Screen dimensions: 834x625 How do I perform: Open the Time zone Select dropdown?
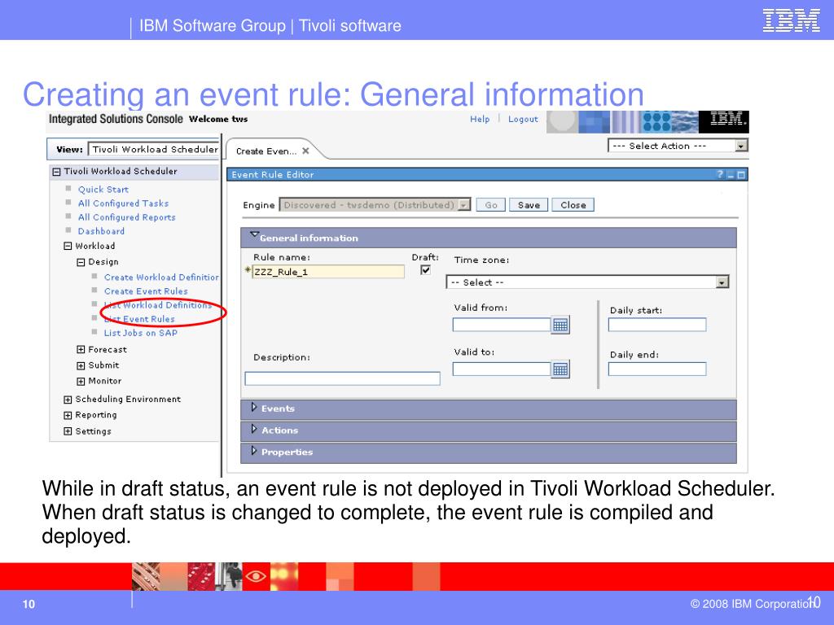click(587, 282)
